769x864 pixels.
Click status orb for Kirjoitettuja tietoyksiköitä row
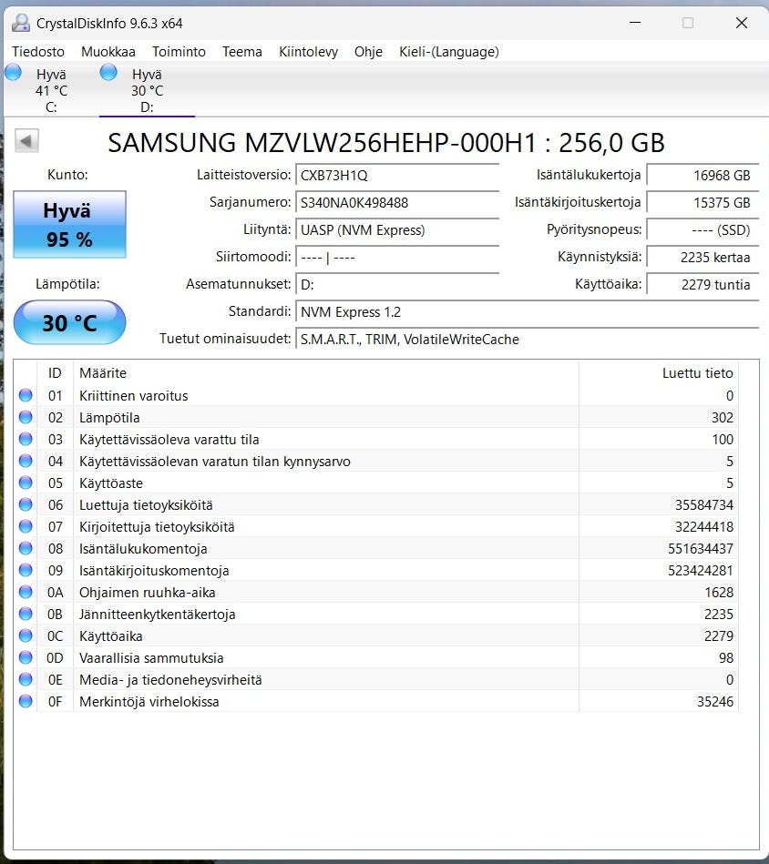click(26, 526)
